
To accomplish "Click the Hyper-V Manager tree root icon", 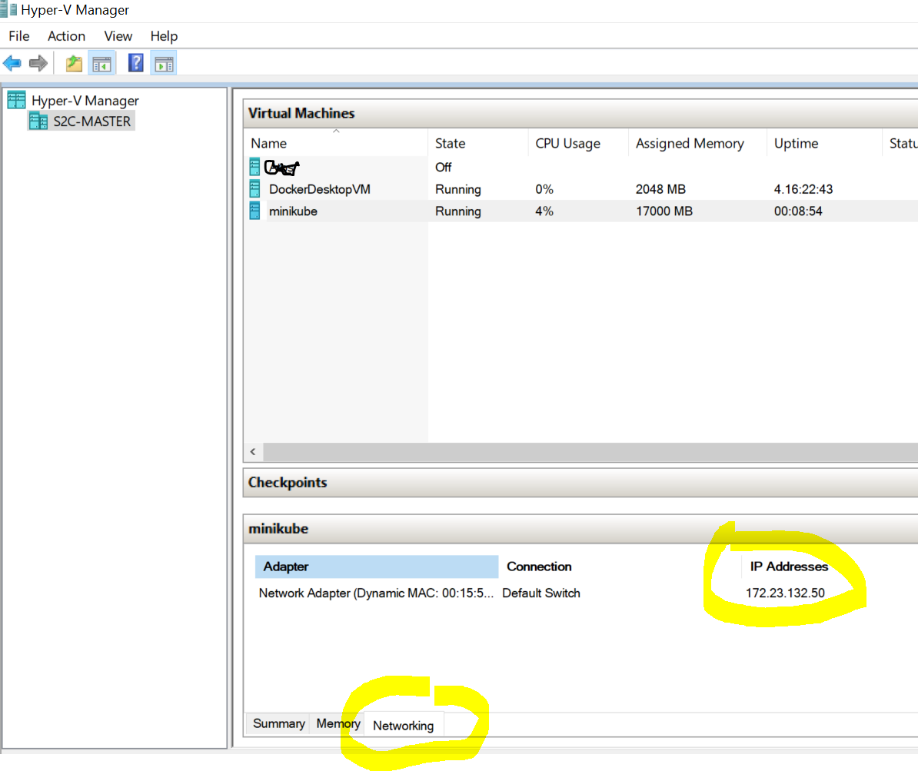I will (16, 100).
